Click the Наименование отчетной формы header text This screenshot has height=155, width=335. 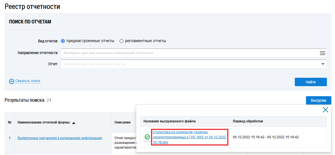(x=43, y=122)
